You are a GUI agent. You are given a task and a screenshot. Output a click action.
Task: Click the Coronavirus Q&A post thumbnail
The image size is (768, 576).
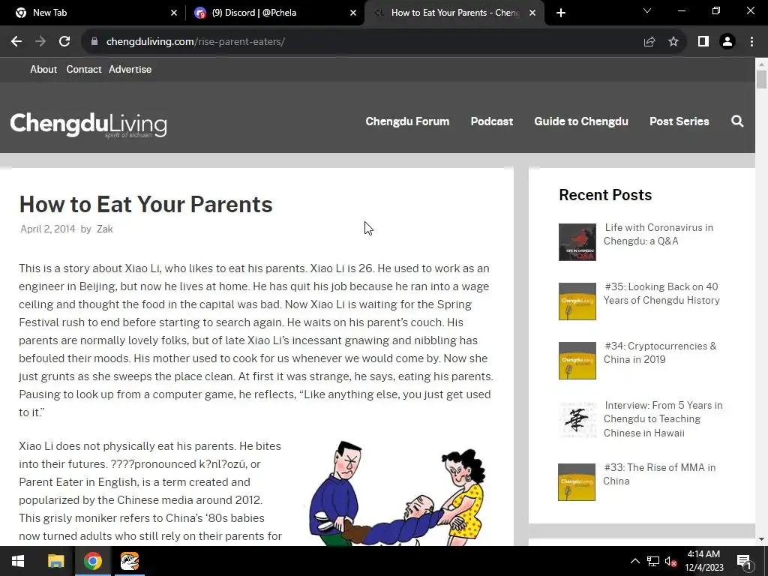click(x=577, y=242)
